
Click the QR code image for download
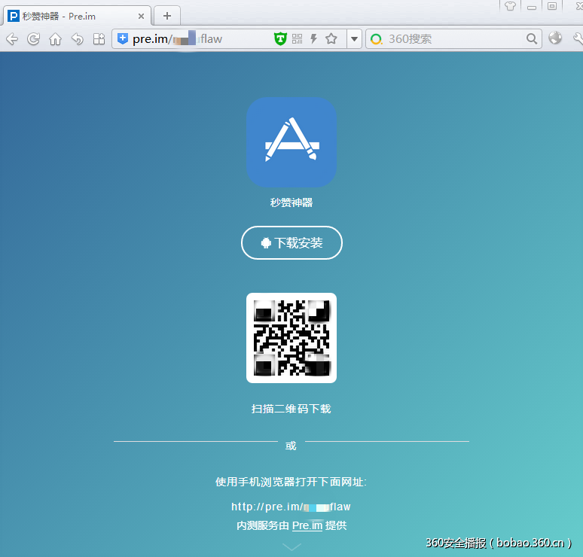click(291, 338)
